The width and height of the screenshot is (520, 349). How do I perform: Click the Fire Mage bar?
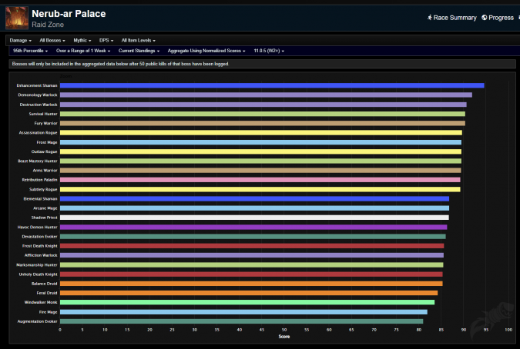(243, 312)
